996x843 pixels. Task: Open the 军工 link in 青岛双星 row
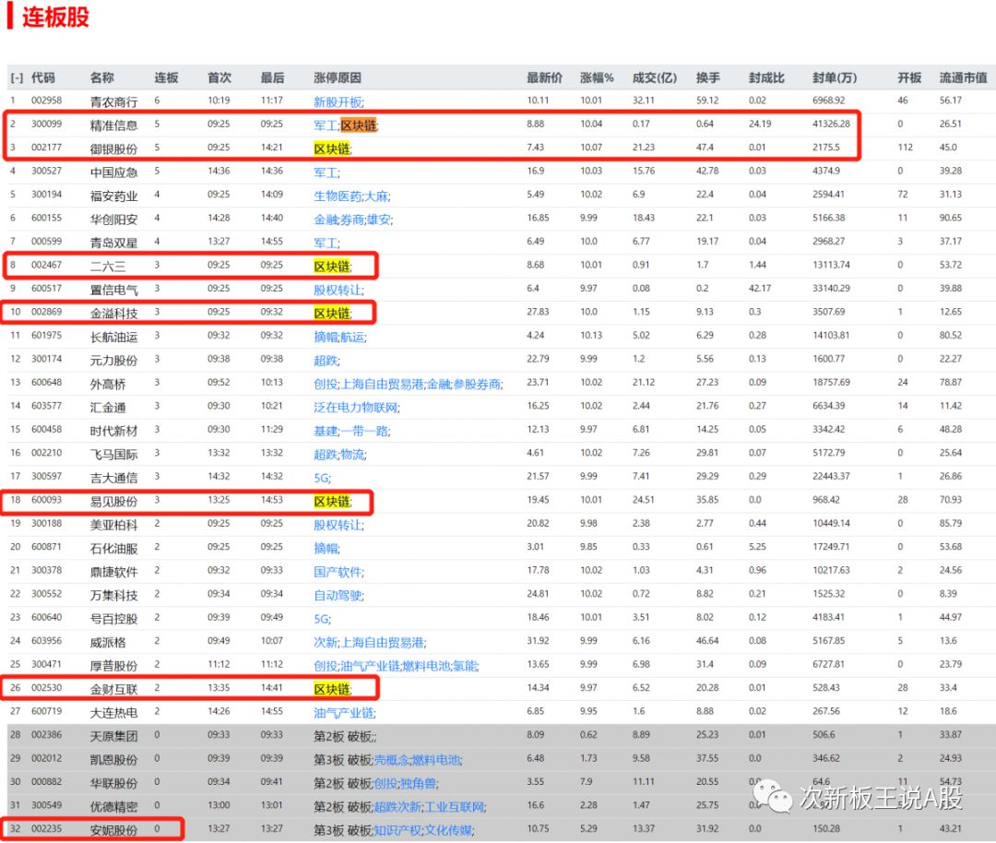click(326, 243)
